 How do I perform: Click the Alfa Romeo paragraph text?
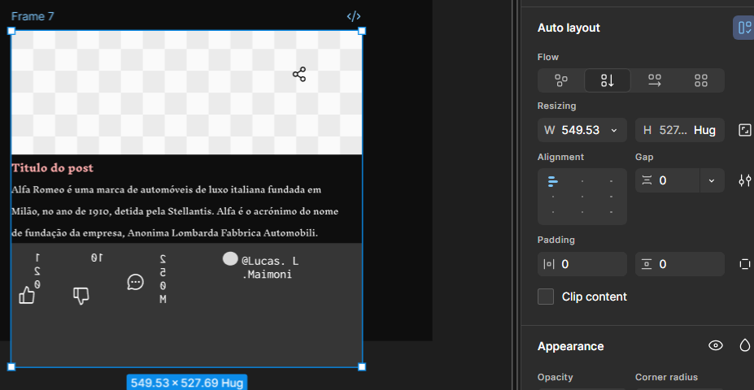pyautogui.click(x=175, y=212)
